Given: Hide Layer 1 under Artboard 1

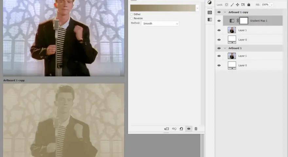Looking at the screenshot, I should 219,56.
